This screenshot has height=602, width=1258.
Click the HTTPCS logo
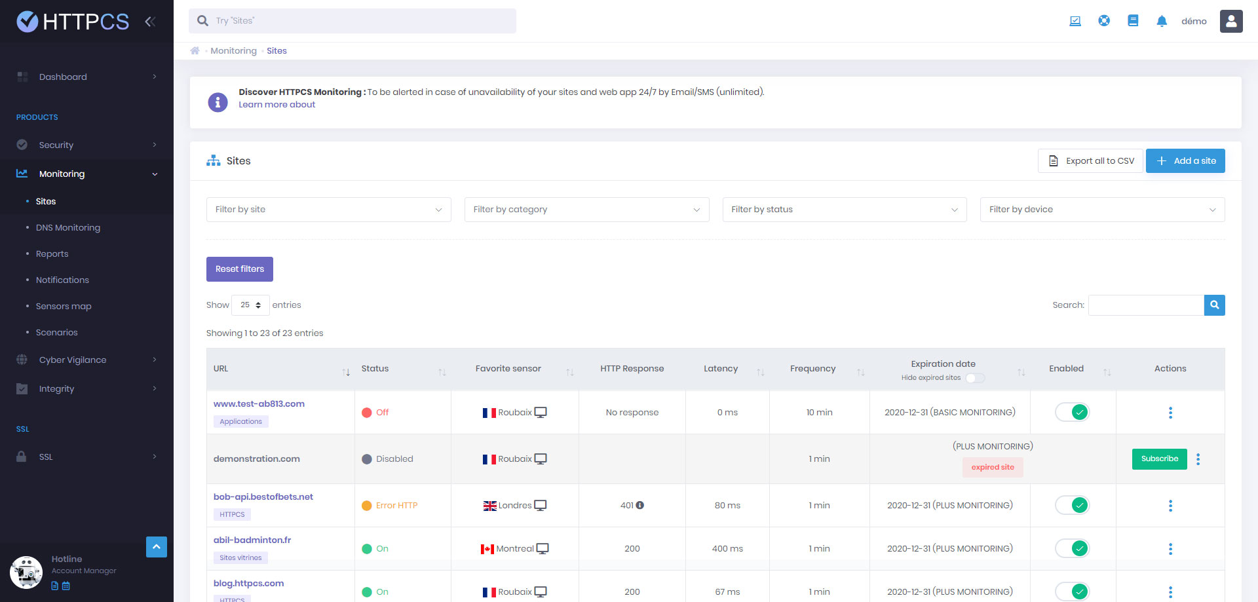point(73,22)
